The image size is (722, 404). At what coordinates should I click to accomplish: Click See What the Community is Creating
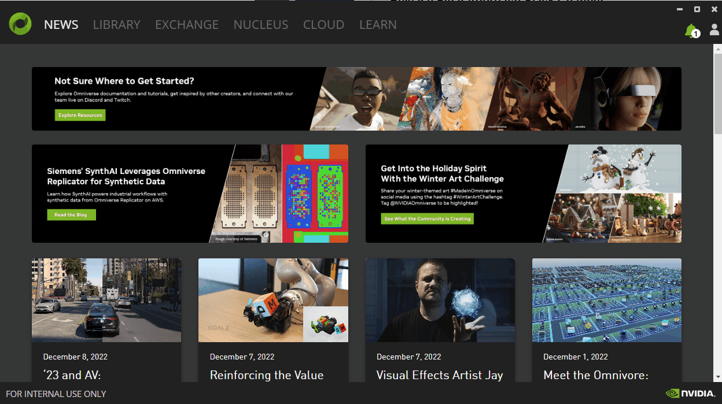pyautogui.click(x=427, y=219)
